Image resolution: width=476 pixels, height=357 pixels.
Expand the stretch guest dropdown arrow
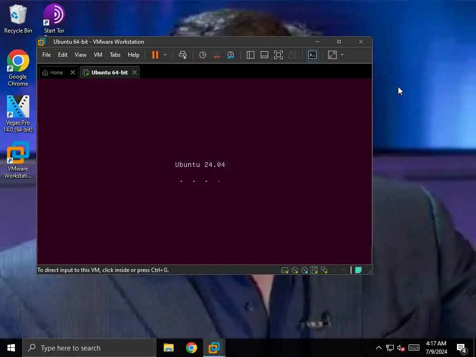[x=342, y=55]
